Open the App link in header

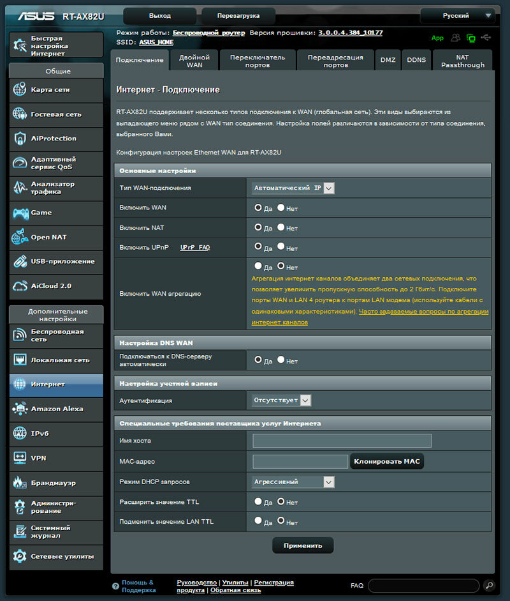click(x=437, y=38)
